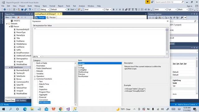Click the feedback icon next to Quick Launch
The width and height of the screenshot is (199, 112).
click(x=152, y=2)
